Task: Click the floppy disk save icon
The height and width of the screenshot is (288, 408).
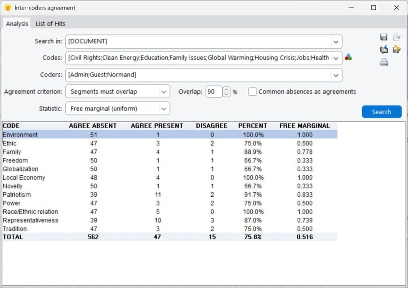Action: (384, 37)
